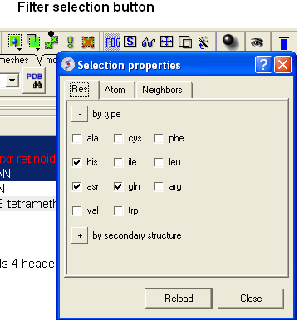The width and height of the screenshot is (299, 321).
Task: Click the four-arrow move icon in toolbar
Action: [166, 42]
